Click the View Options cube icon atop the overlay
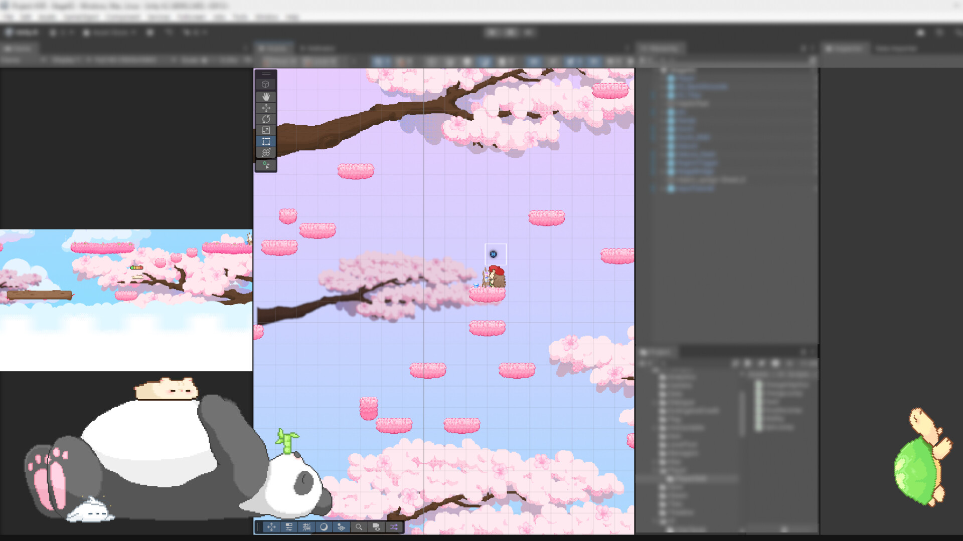Screen dimensions: 963x541 click(266, 84)
